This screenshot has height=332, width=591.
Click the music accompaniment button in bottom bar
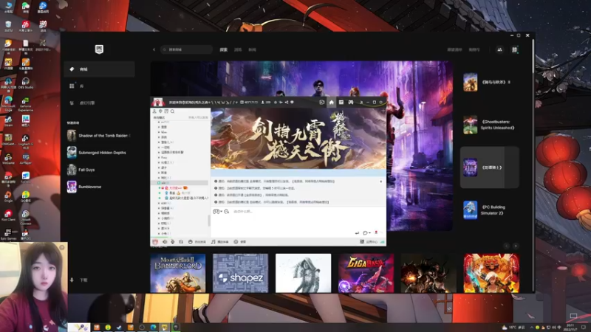click(219, 242)
